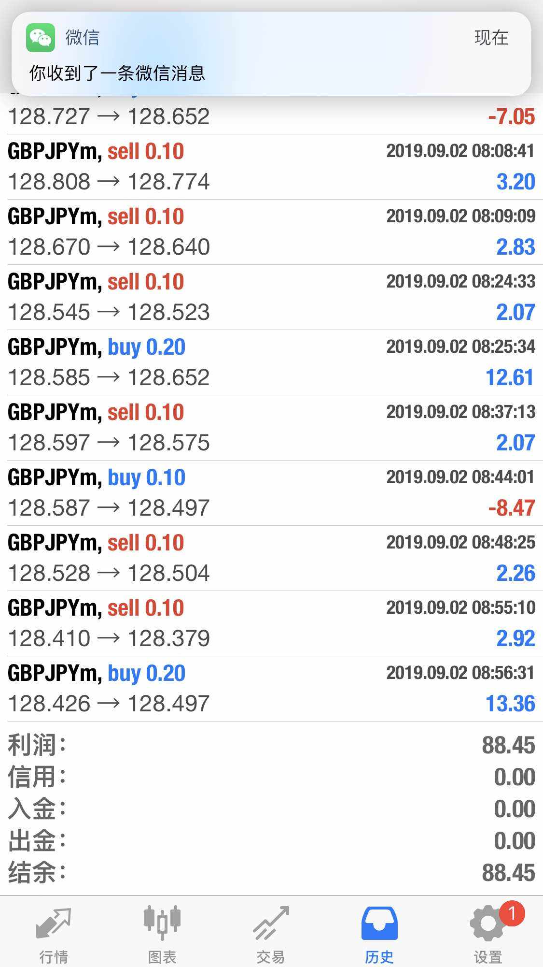Select the sell trade closed at 08:37:13
Viewport: 543px width, 967px height.
tap(271, 428)
